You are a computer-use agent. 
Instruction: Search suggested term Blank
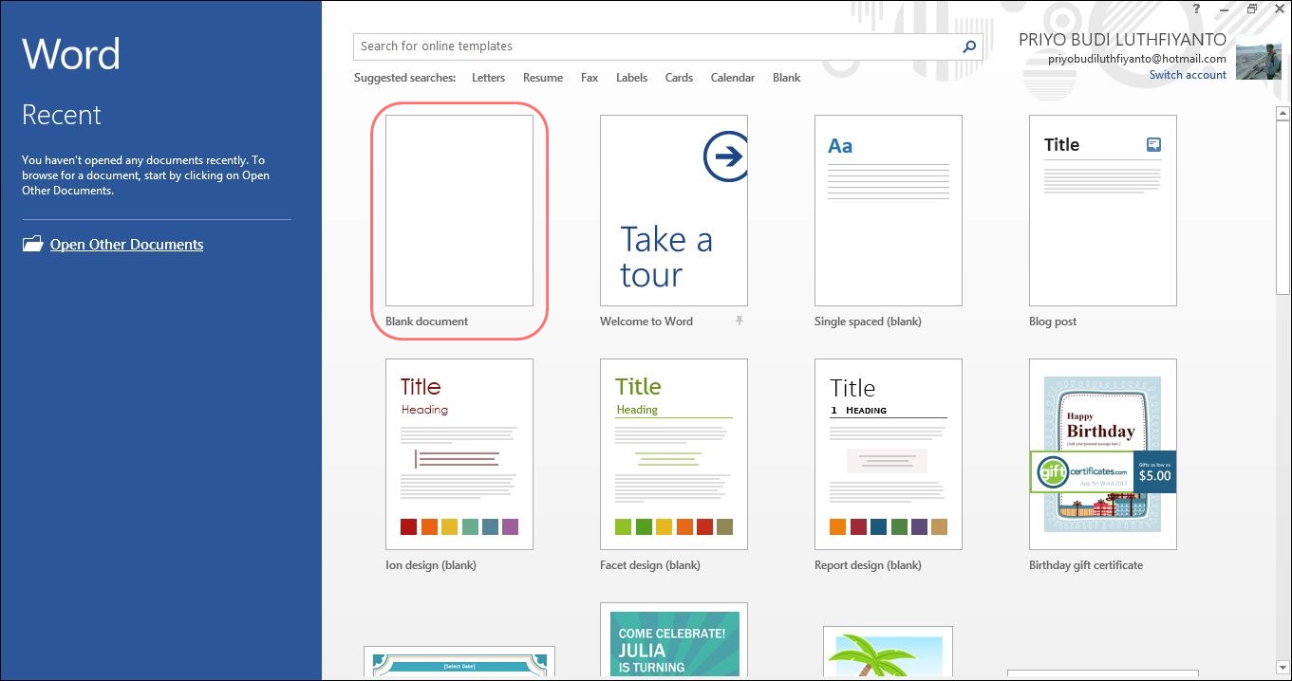pyautogui.click(x=786, y=78)
